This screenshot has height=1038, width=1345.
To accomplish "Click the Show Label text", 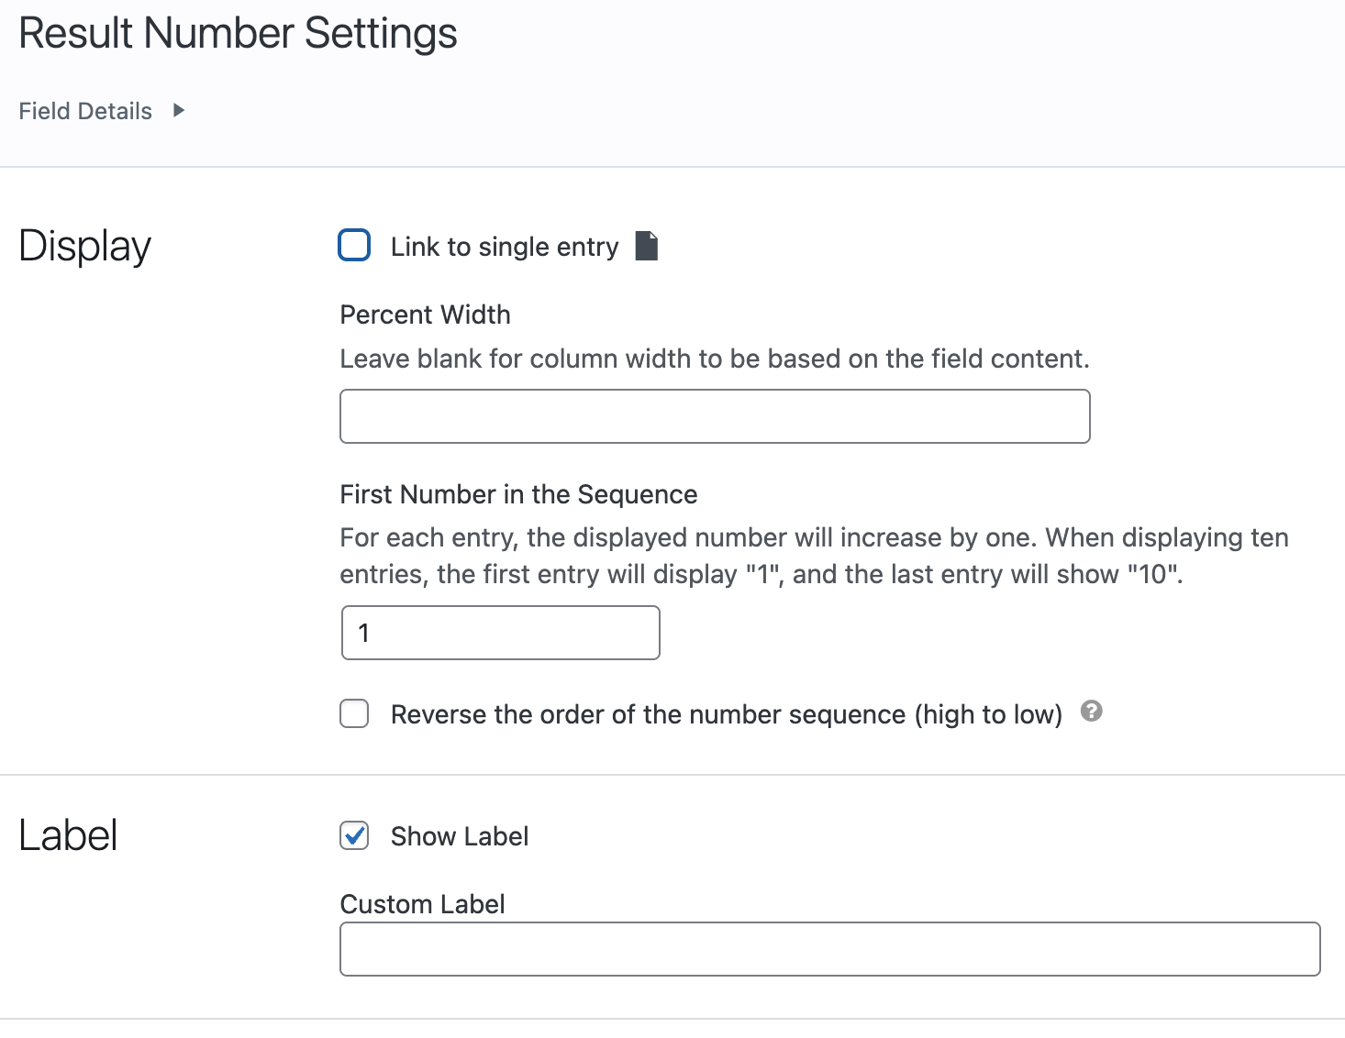I will (x=460, y=835).
